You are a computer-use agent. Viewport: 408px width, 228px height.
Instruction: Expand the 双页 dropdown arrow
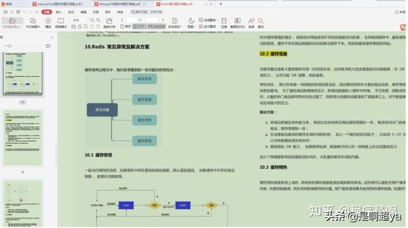pos(146,27)
